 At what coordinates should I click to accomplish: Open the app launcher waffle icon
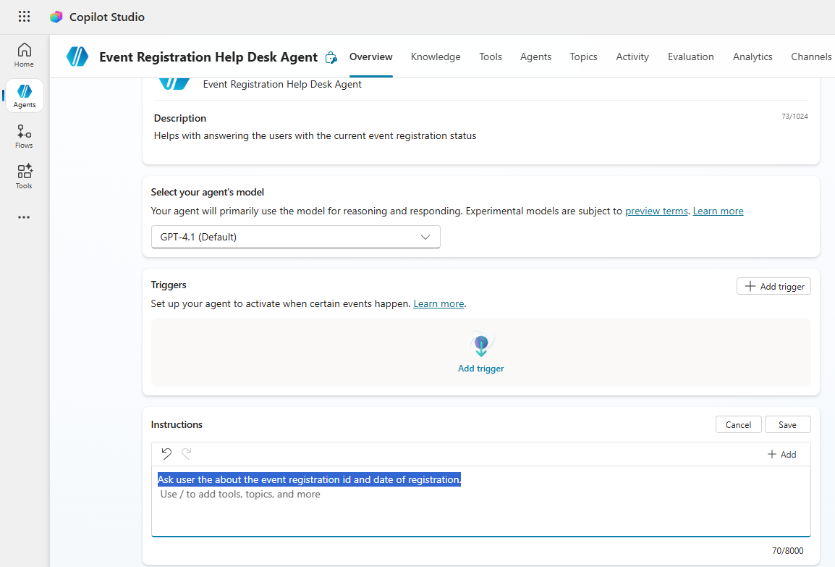25,17
